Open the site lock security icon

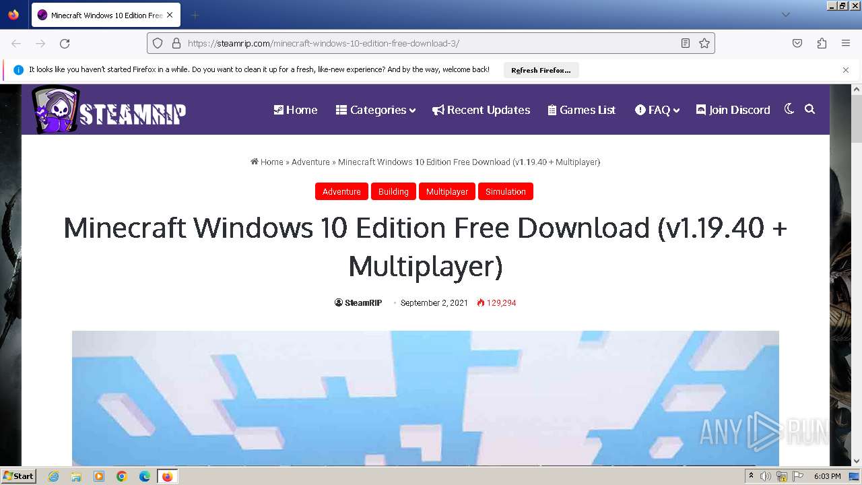click(176, 43)
